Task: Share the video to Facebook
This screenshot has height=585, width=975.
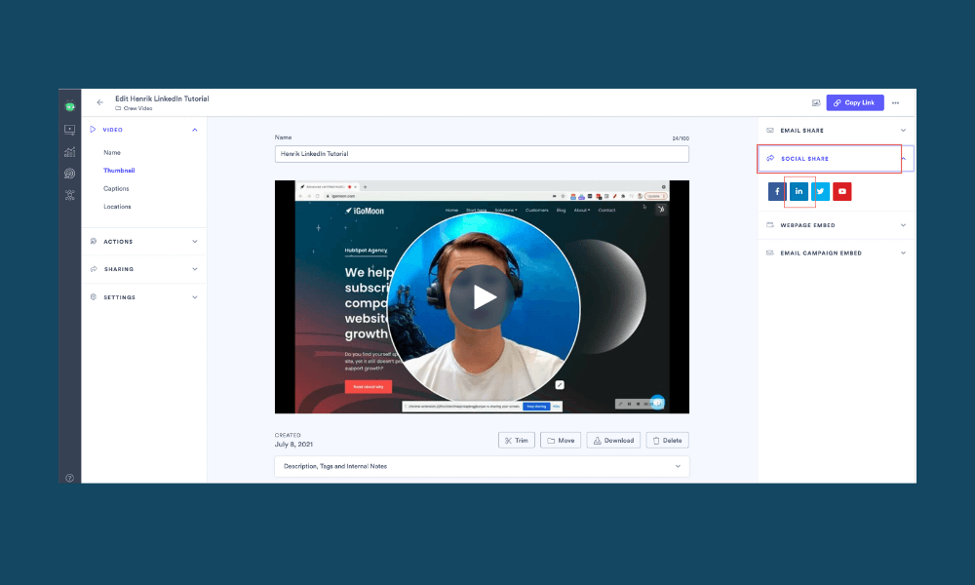Action: pyautogui.click(x=777, y=191)
